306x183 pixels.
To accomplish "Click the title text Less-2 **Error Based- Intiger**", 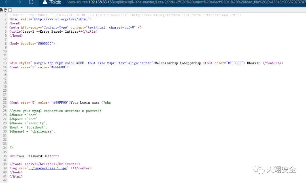I will click(52, 31).
